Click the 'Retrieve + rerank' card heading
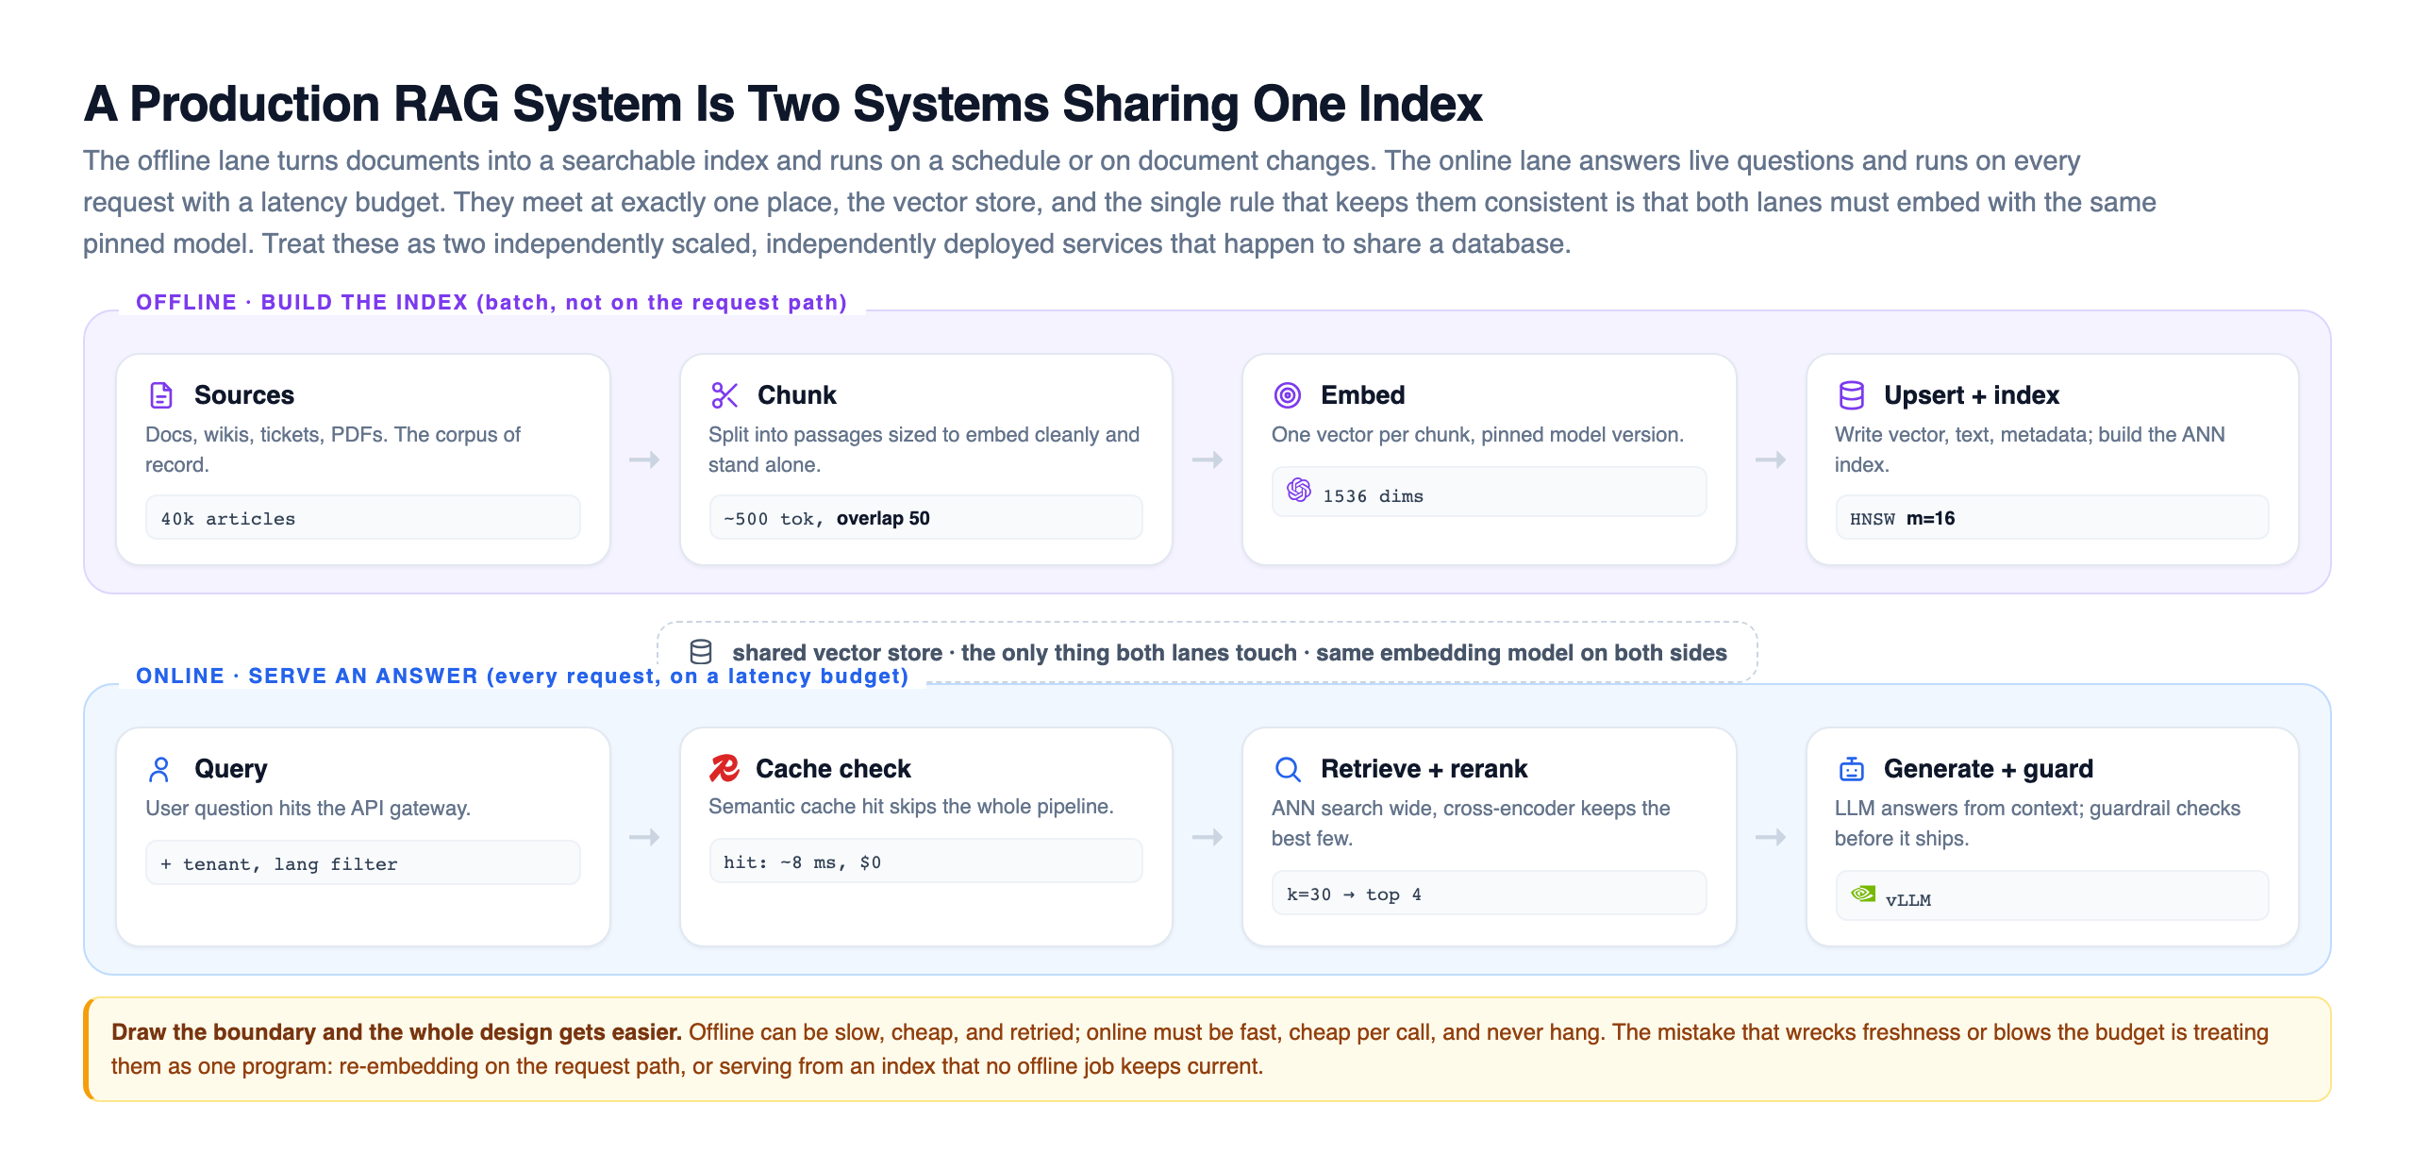The width and height of the screenshot is (2415, 1170). [x=1424, y=769]
